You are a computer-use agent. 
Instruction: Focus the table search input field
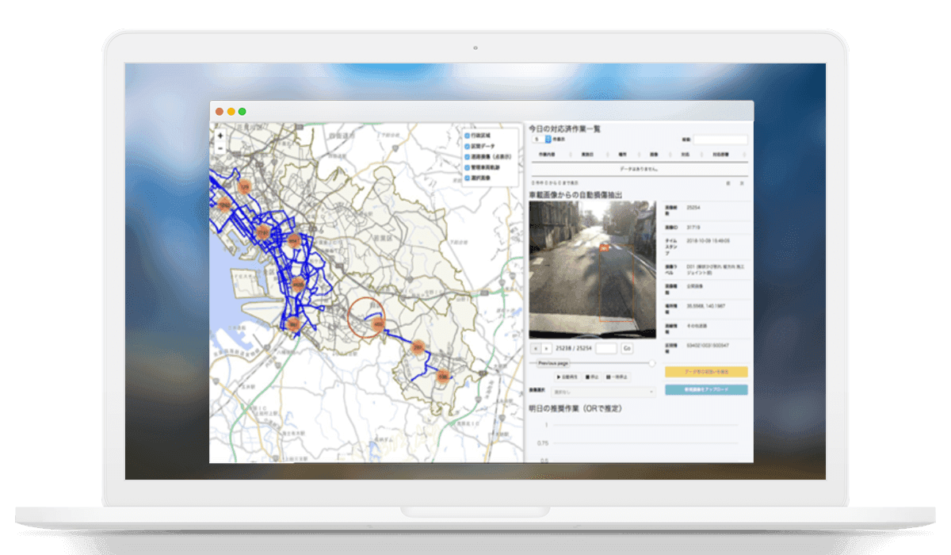pyautogui.click(x=720, y=140)
